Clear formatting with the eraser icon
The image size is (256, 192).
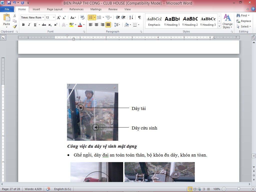tap(82, 17)
